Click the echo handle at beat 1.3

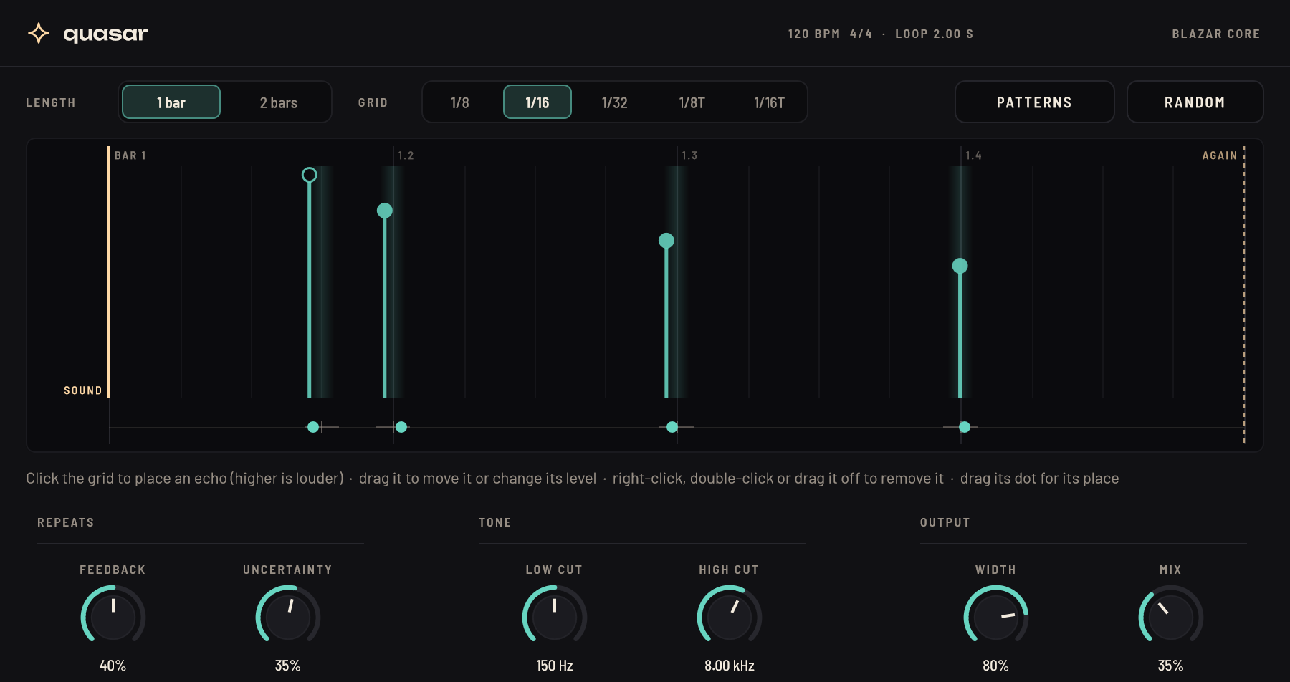[x=666, y=241]
